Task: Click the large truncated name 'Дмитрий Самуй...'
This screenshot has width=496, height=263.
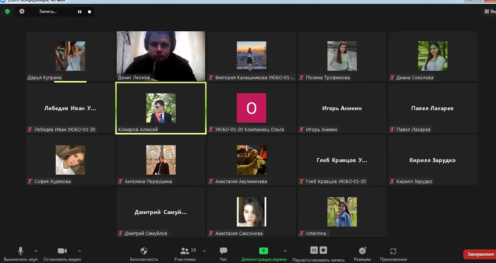Action: click(161, 212)
